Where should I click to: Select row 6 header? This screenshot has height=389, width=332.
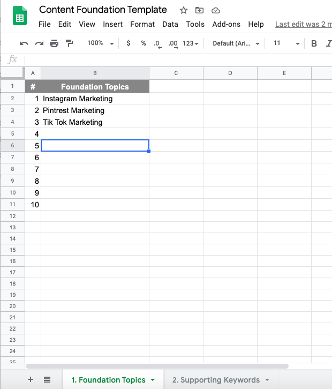click(12, 145)
